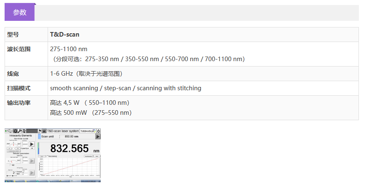Click the T&D-scan model name cell
Screen dimensions: 371x183
coord(65,35)
